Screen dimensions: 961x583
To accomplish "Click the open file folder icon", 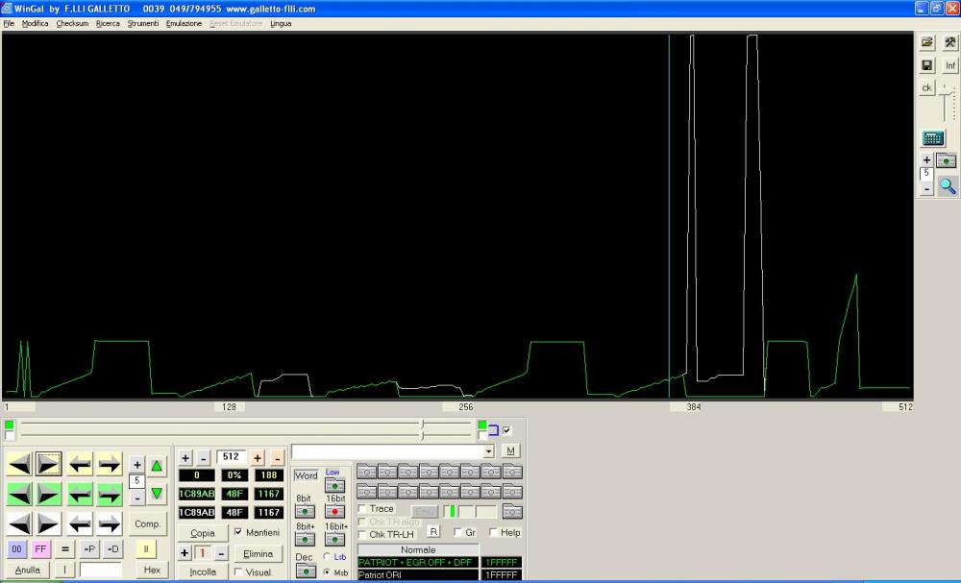I will tap(927, 42).
